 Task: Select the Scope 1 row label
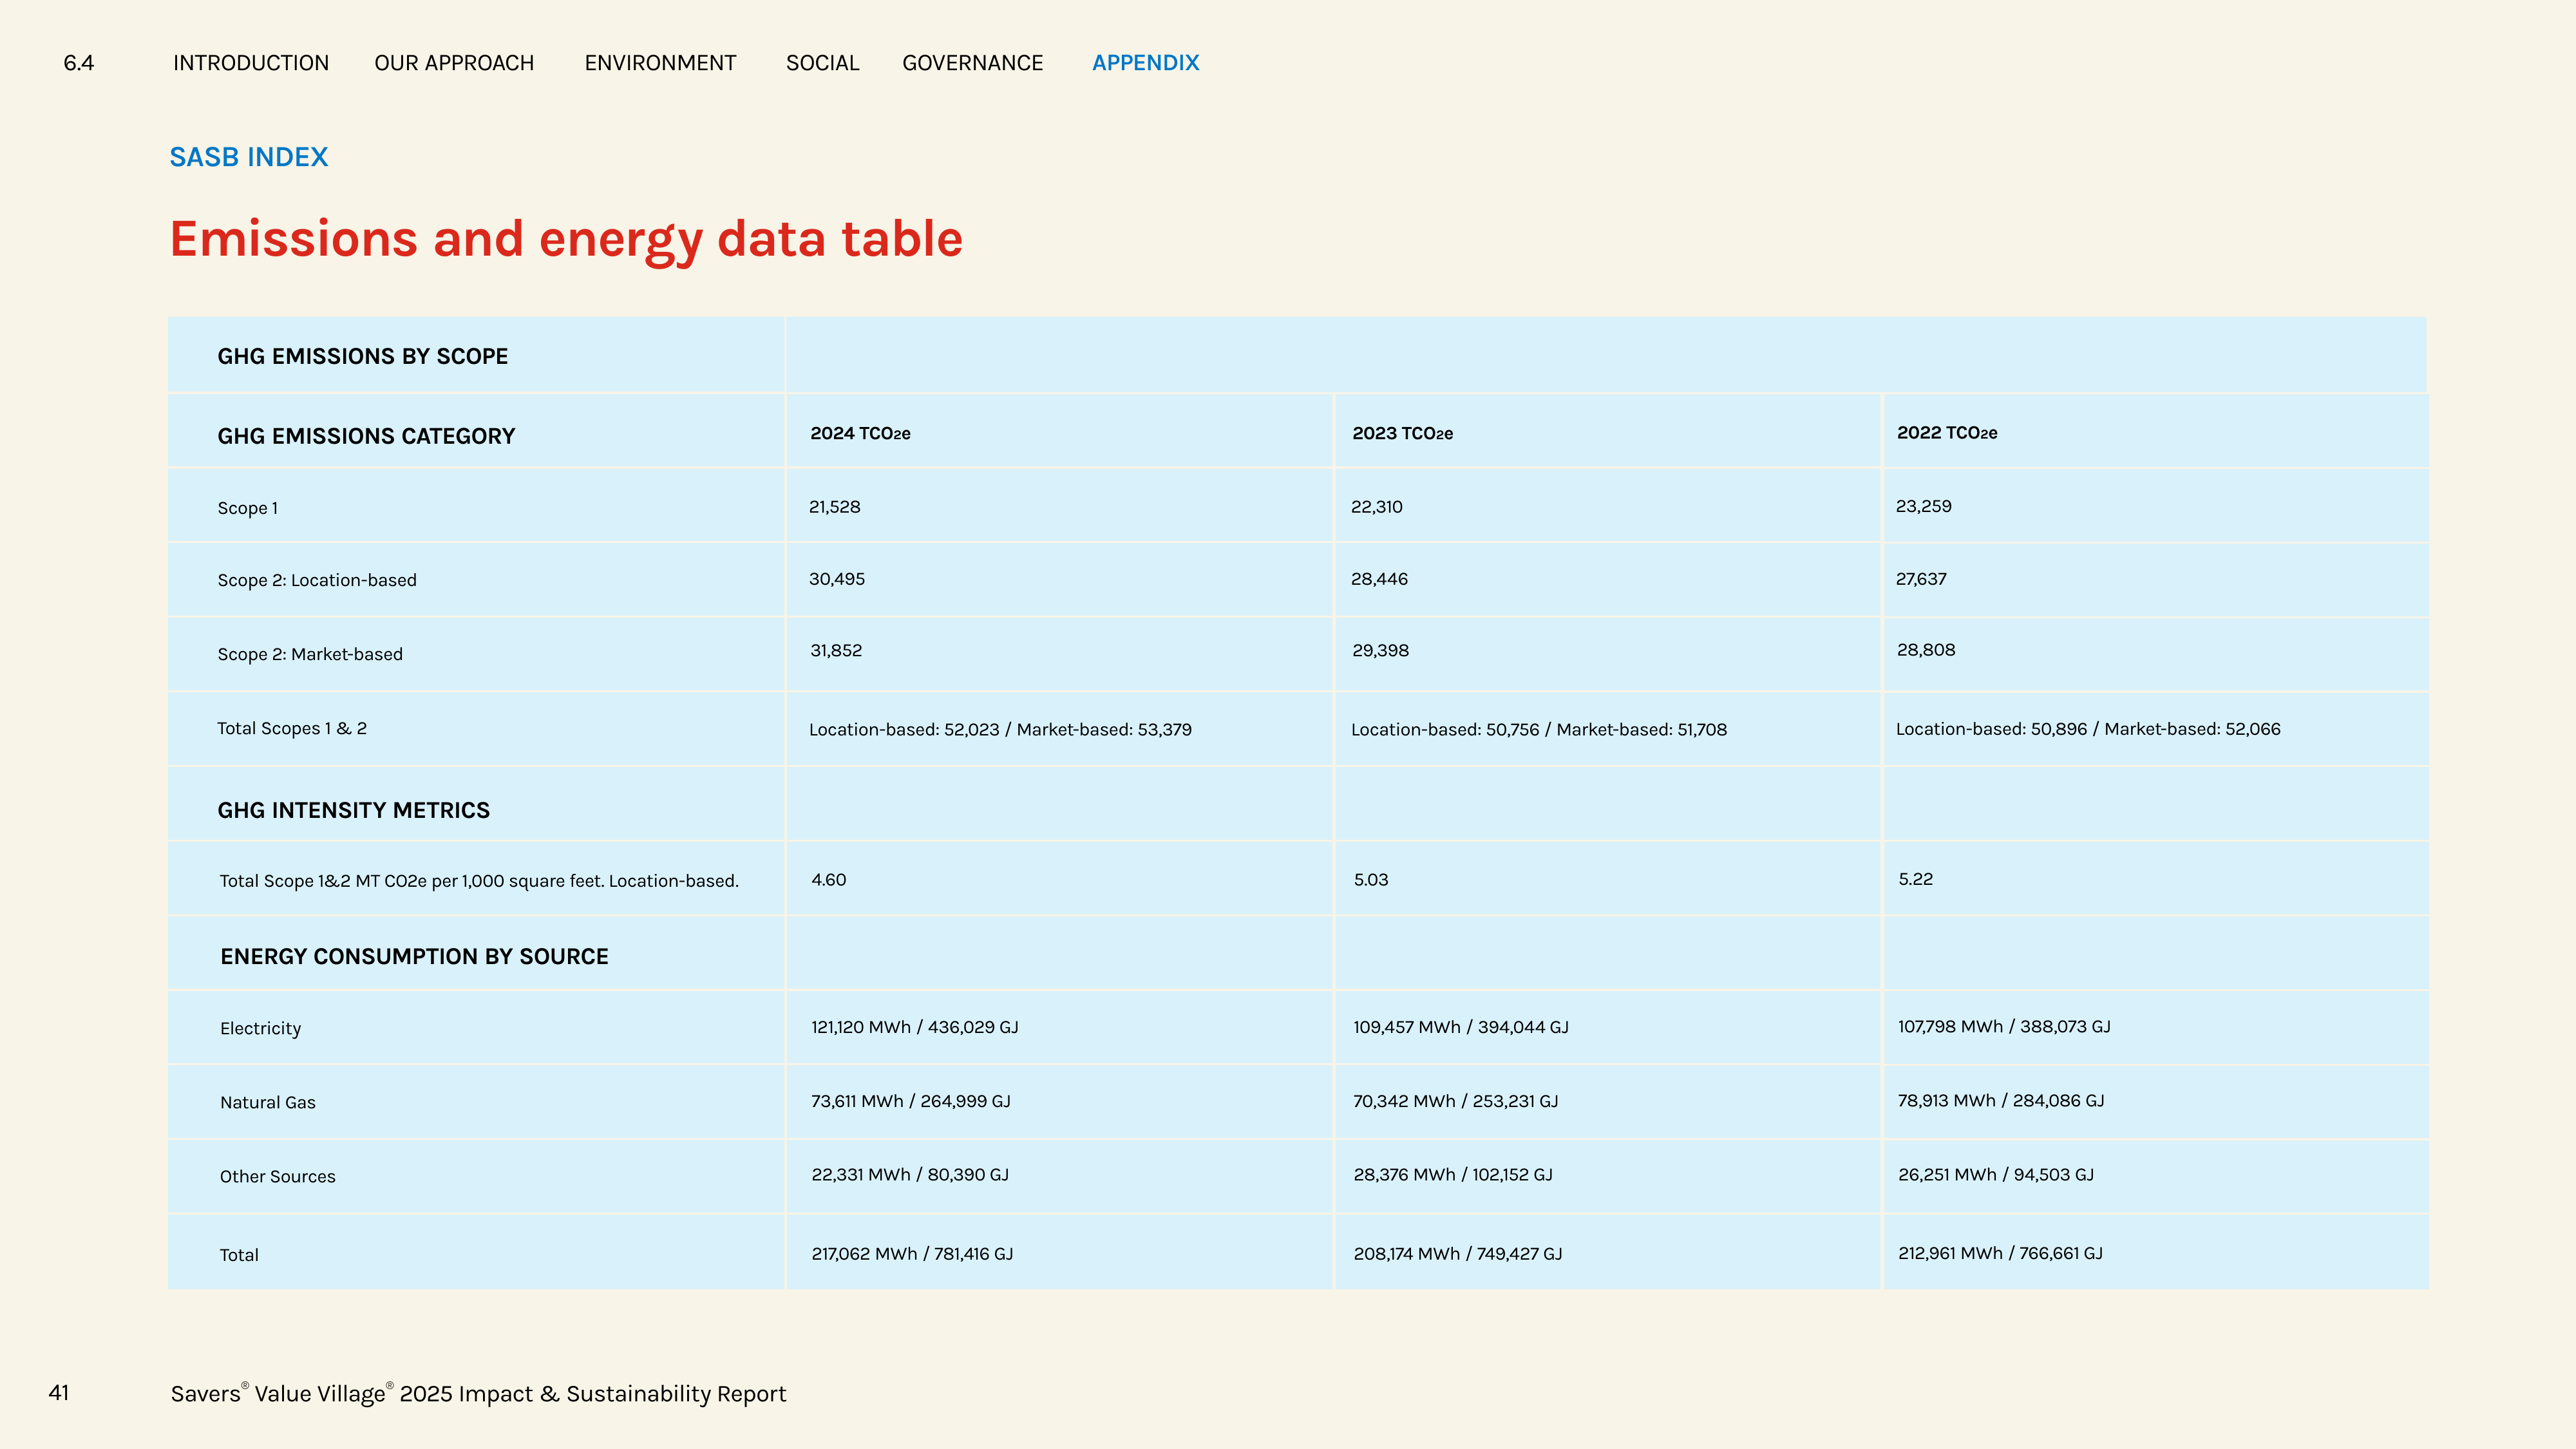248,508
